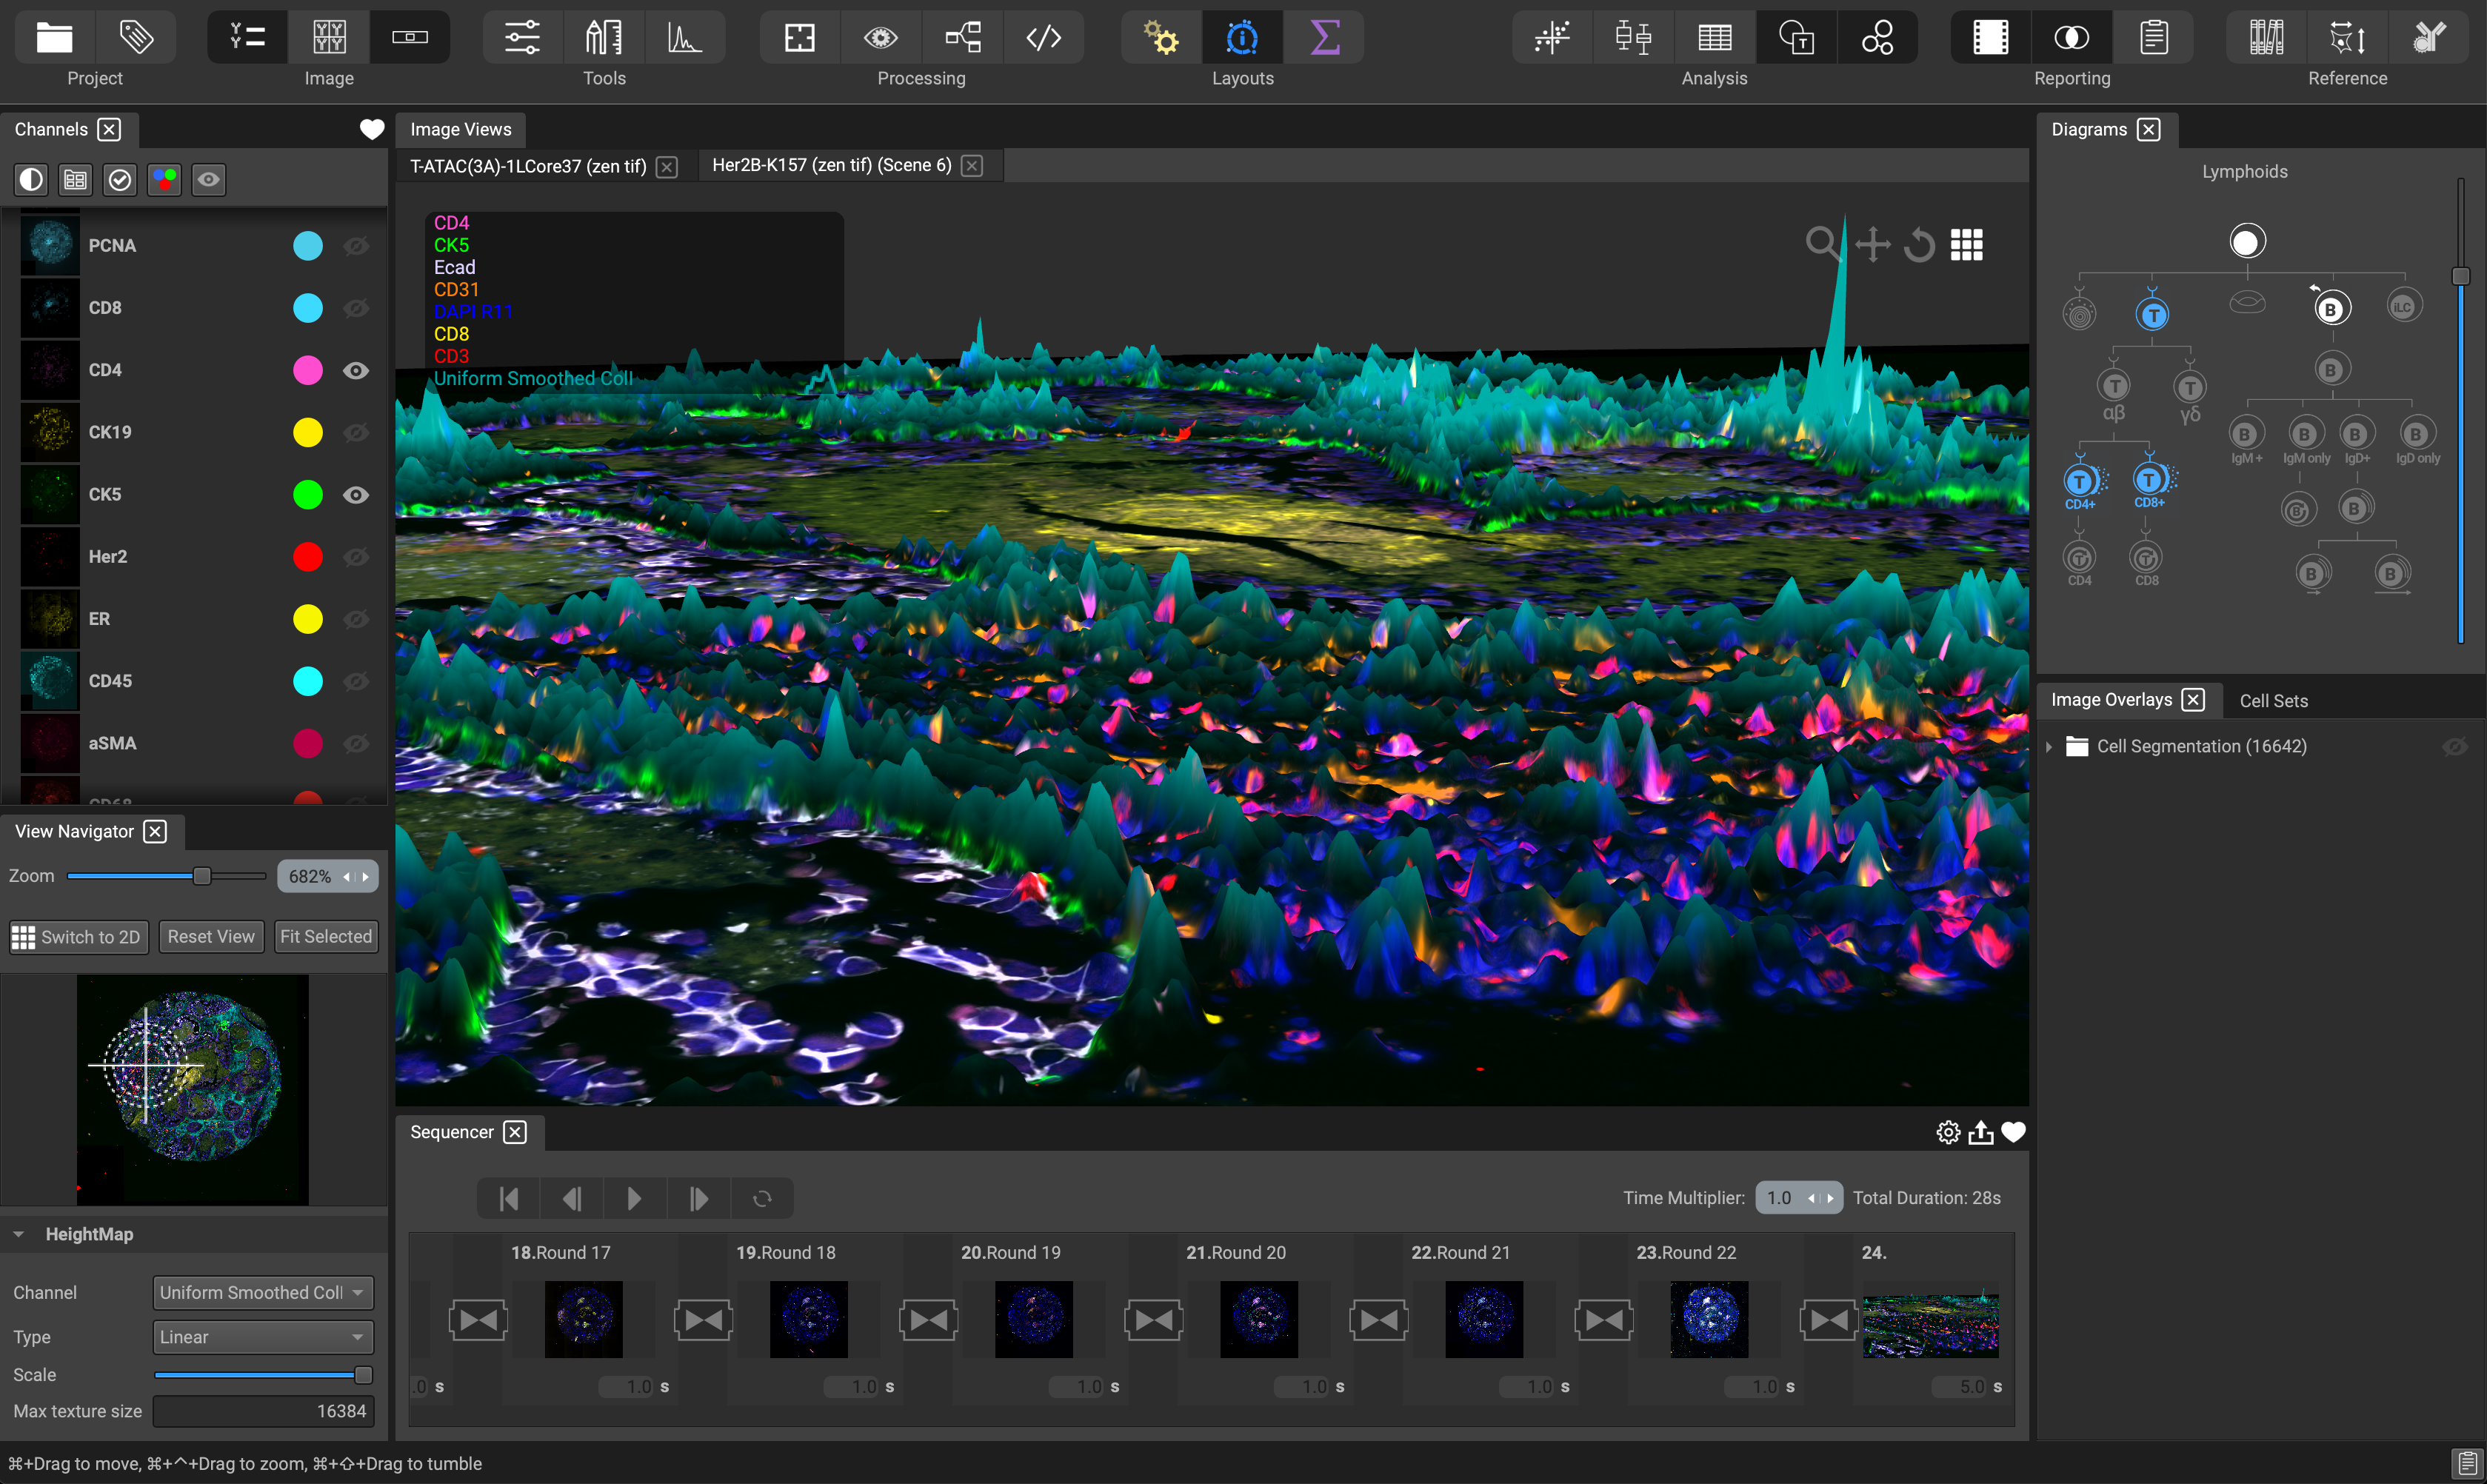This screenshot has height=1484, width=2487.
Task: Open the histogram icon in Tools group
Action: (685, 38)
